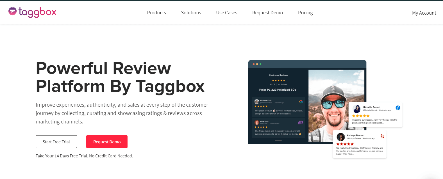Click 'The great product' review text
443x179 pixels.
[x=279, y=112]
